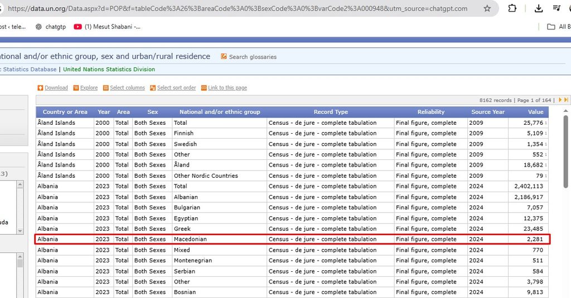Open the browser downloads icon
Image resolution: width=571 pixels, height=298 pixels.
(539, 8)
